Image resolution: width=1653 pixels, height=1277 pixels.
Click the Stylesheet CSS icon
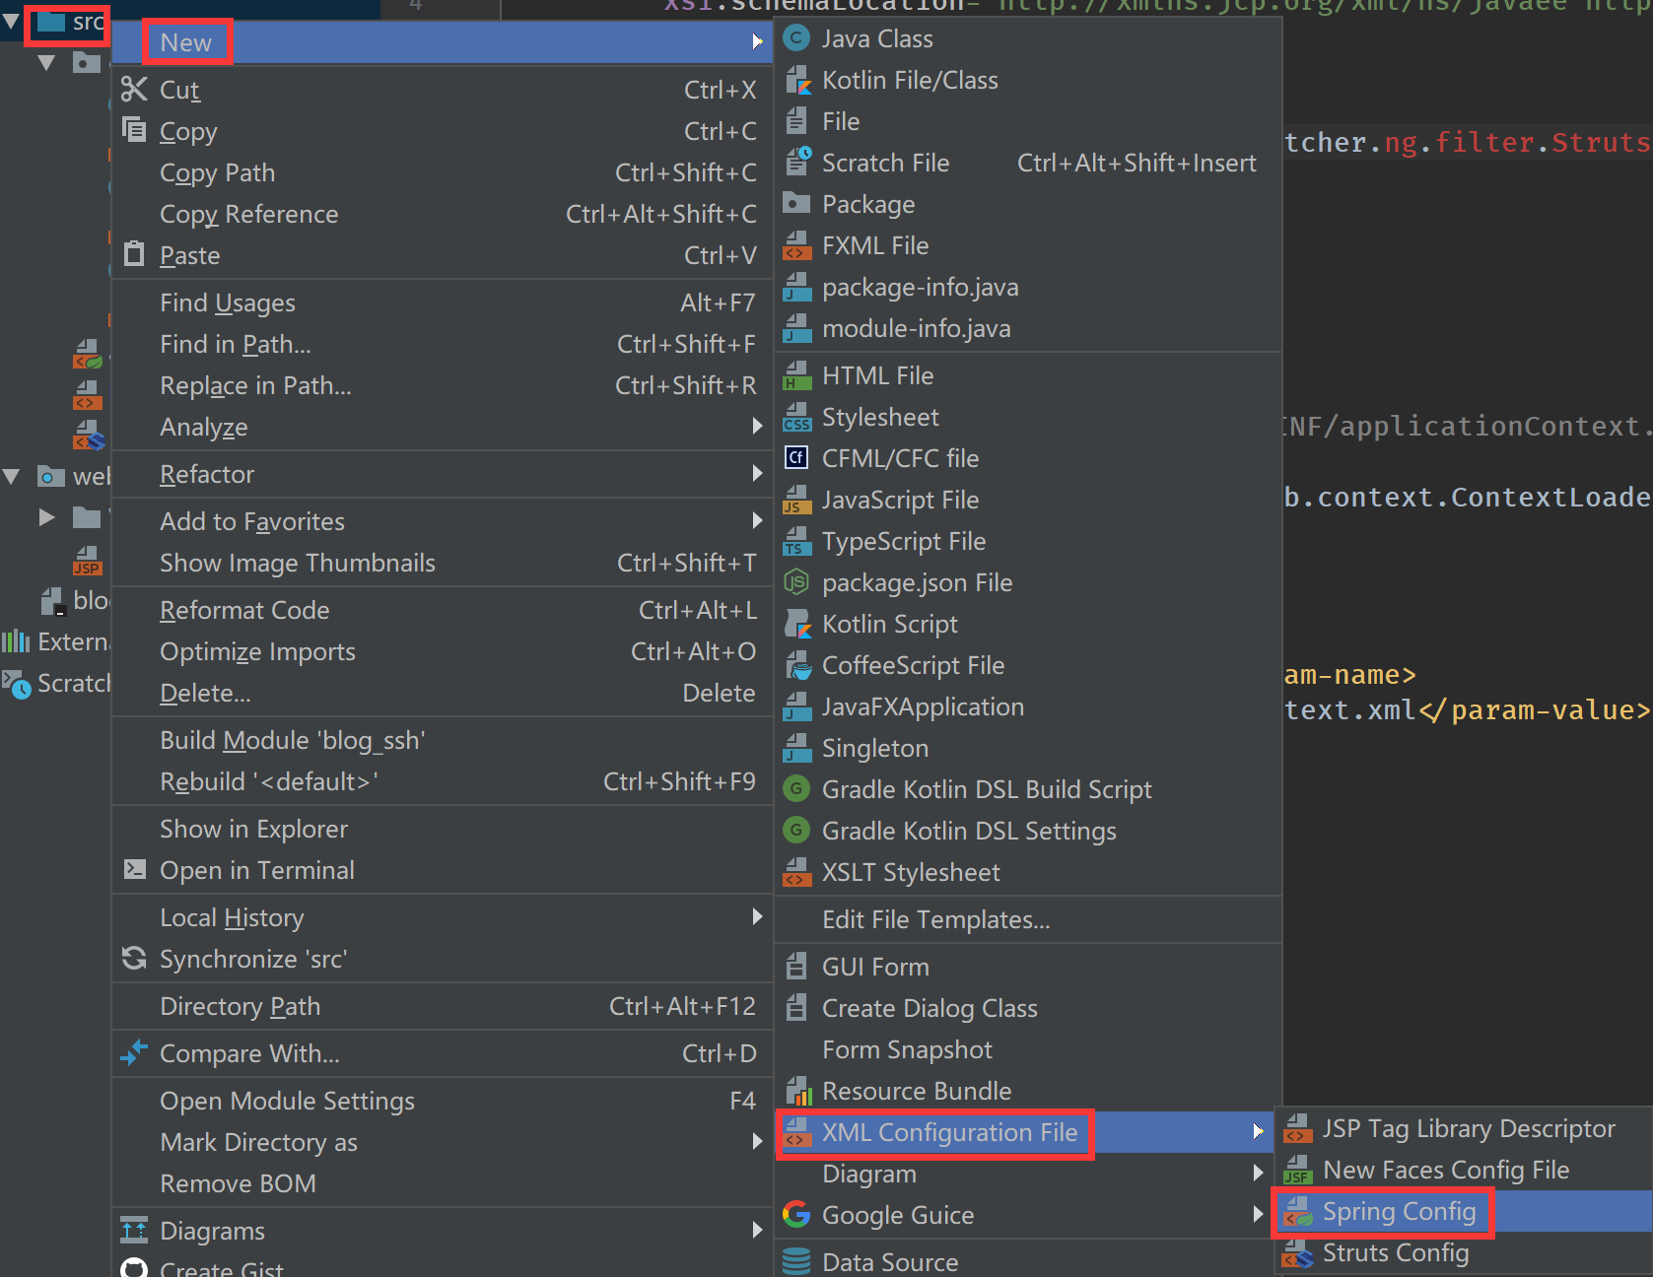[796, 417]
